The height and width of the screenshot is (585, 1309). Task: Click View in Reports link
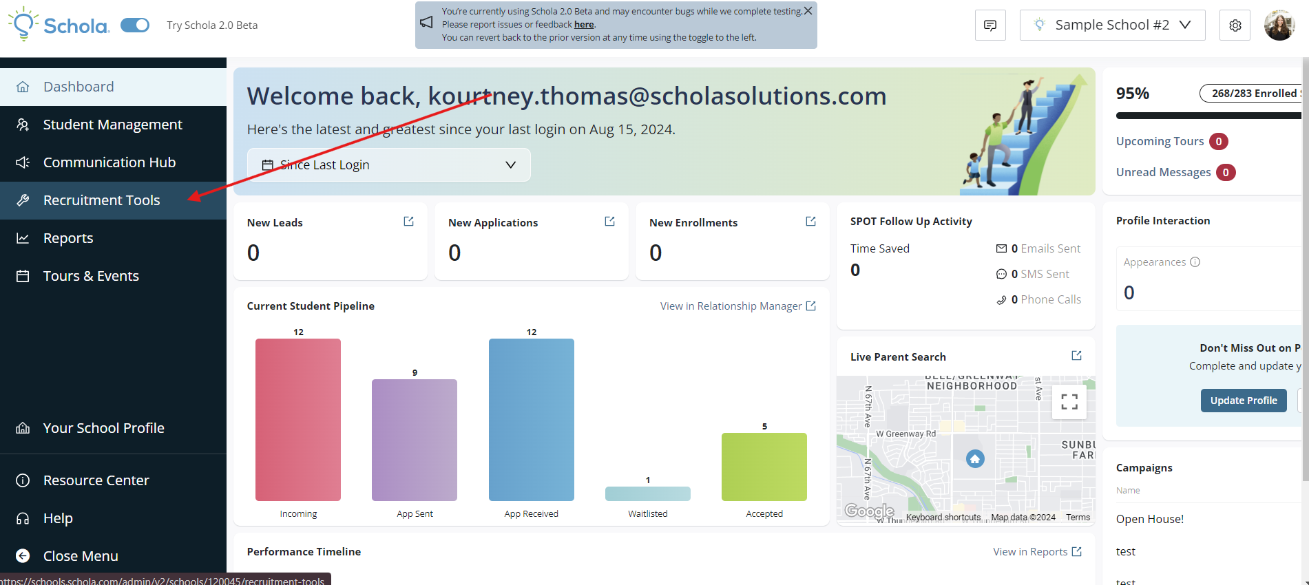1037,552
